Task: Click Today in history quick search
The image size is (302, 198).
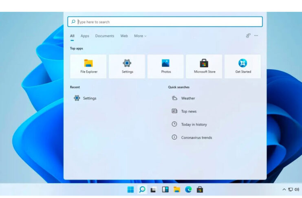Action: [189, 124]
